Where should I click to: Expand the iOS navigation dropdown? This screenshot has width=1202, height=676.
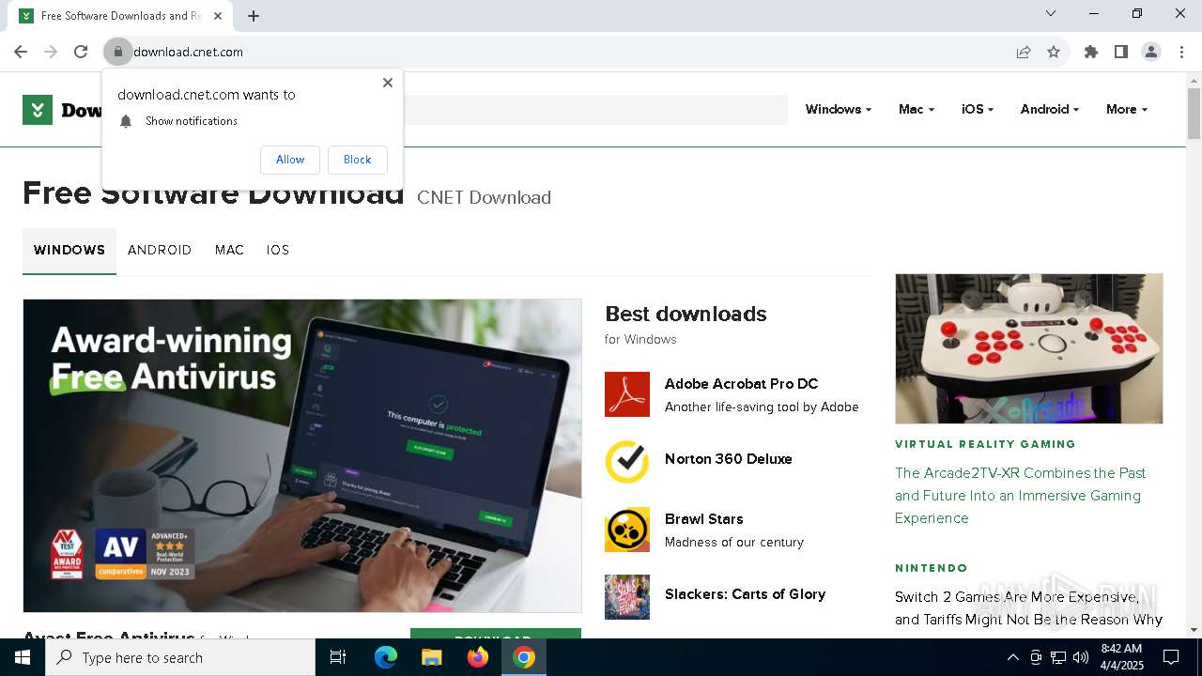coord(978,110)
